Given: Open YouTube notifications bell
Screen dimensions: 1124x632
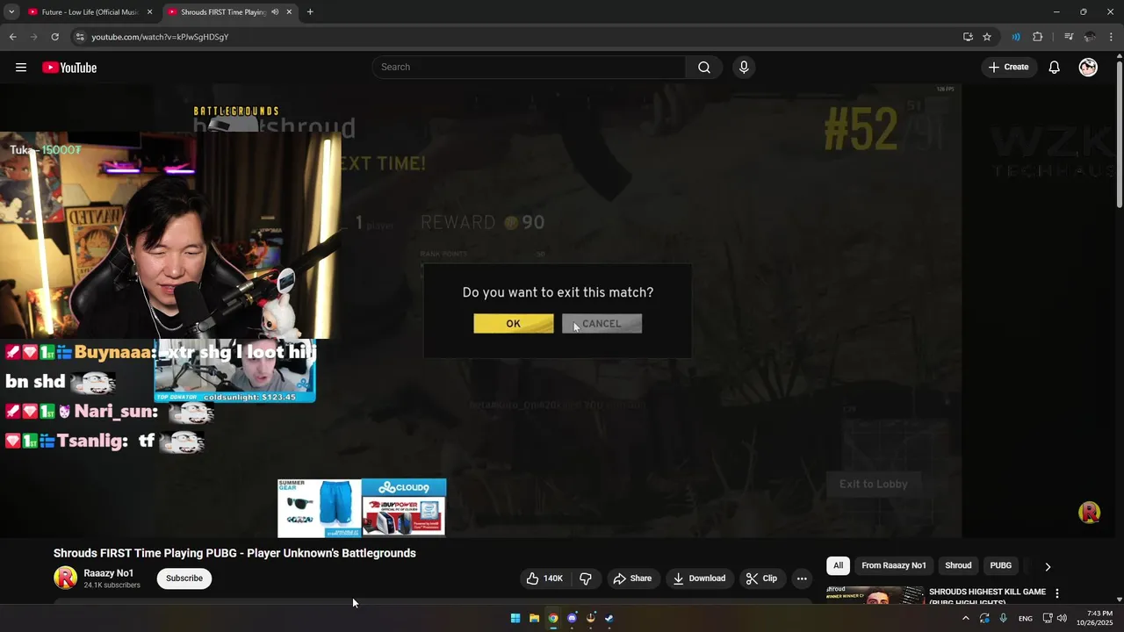Looking at the screenshot, I should [1054, 68].
